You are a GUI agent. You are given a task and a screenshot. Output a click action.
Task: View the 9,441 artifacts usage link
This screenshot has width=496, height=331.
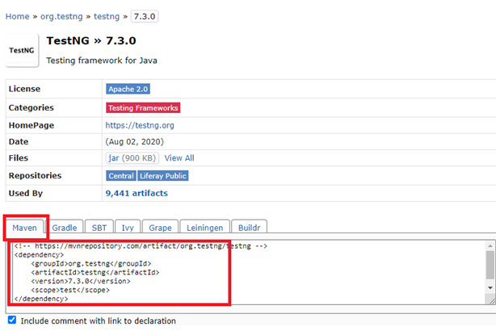pos(136,193)
